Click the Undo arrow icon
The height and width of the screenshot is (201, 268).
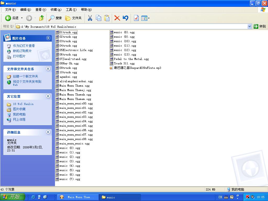point(126,18)
